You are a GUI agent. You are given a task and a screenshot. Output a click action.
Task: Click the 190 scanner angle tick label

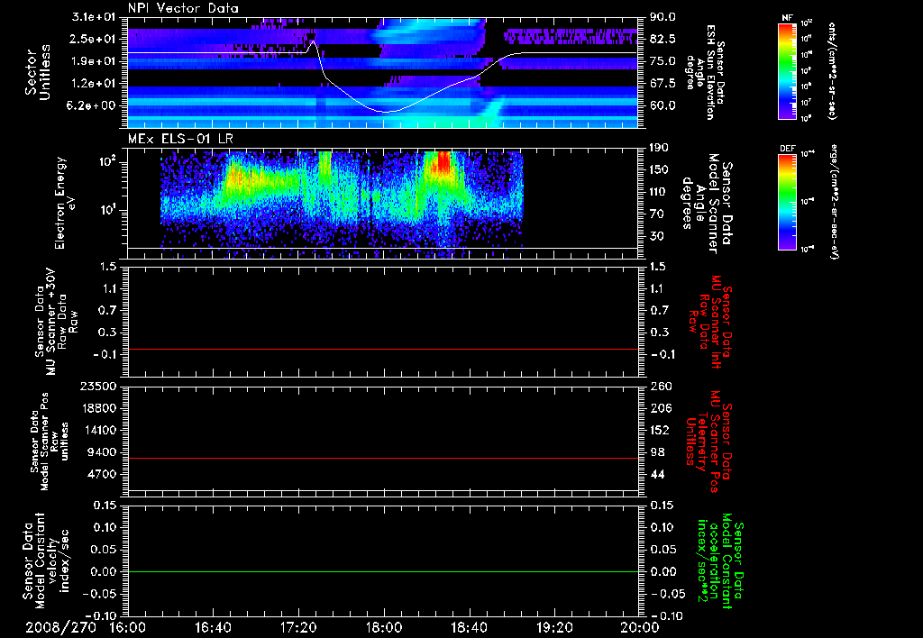coord(659,147)
